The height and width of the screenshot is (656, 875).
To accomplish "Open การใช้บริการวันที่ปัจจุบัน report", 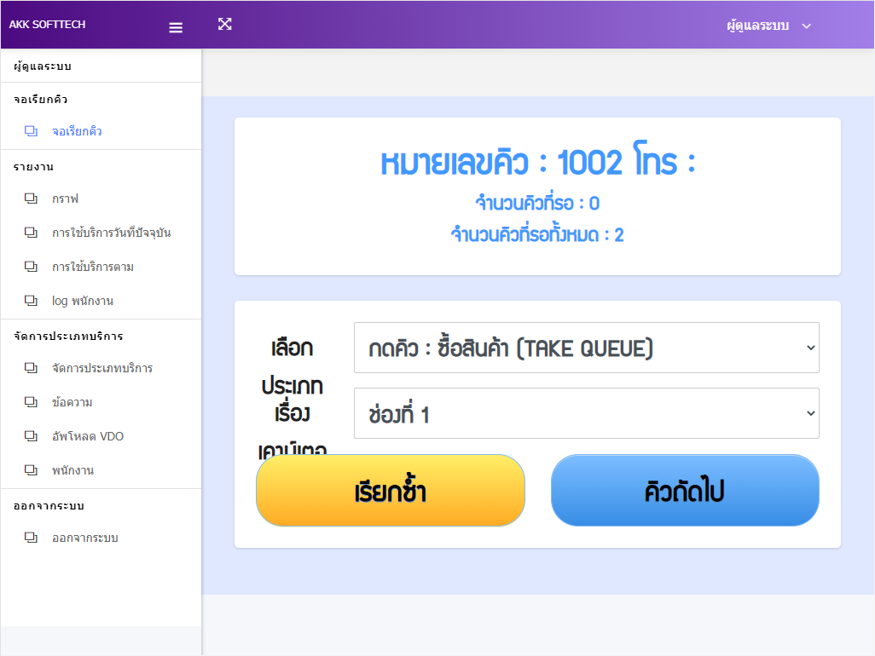I will [111, 233].
